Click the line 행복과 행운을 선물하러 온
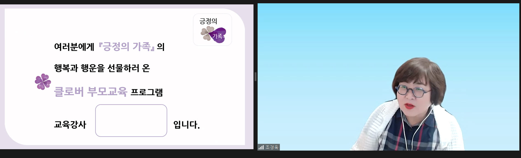521x158 pixels. [x=102, y=68]
